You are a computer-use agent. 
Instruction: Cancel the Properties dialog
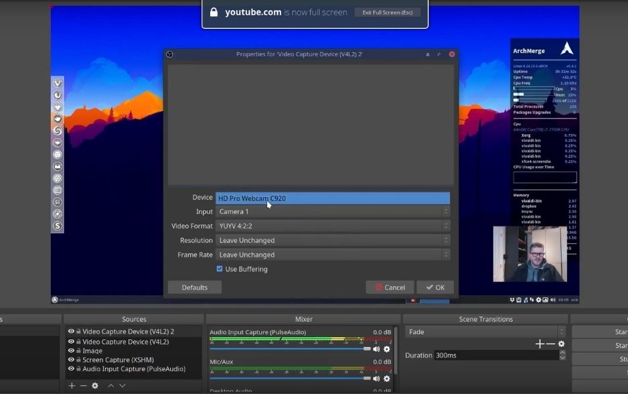[x=390, y=287]
